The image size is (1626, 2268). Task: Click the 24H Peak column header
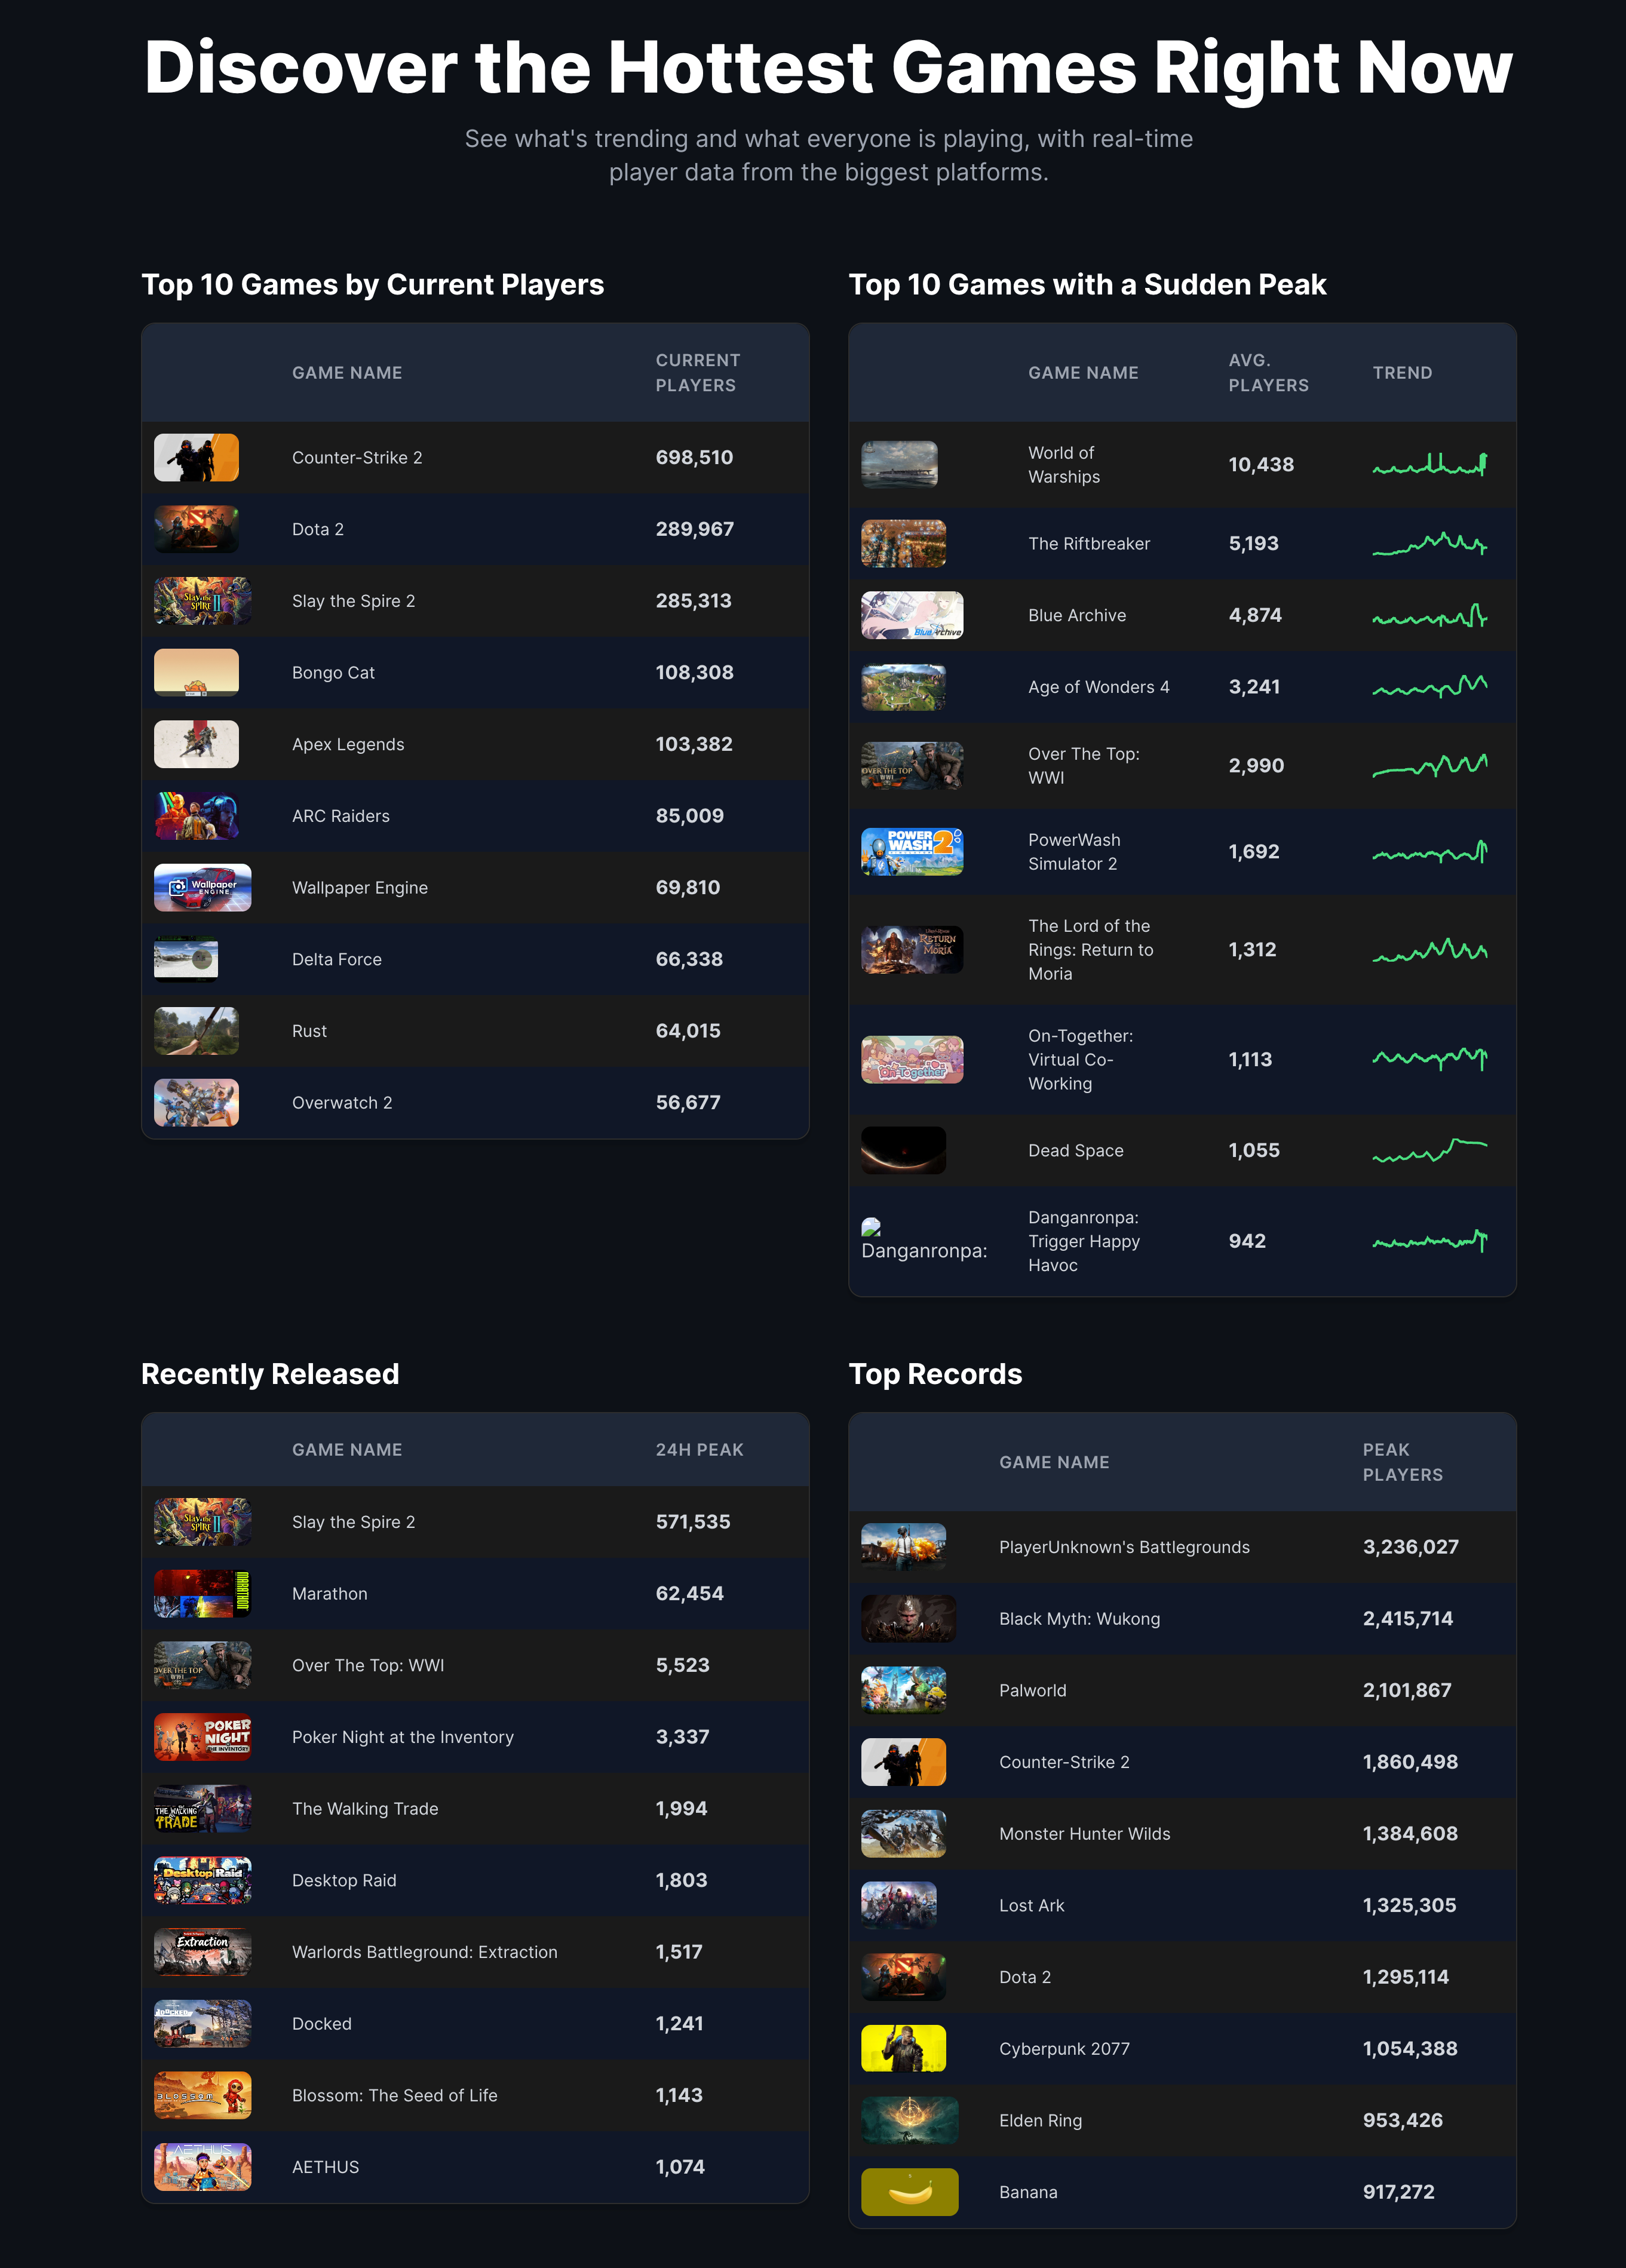point(699,1450)
